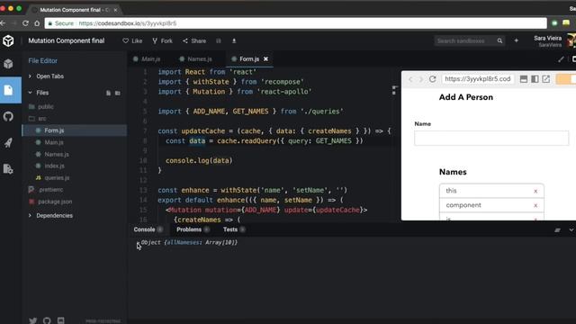Open the Project Info sidebar cube icon
The image size is (576, 324).
click(8, 64)
